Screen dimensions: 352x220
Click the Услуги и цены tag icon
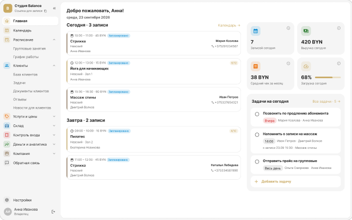pos(7,116)
